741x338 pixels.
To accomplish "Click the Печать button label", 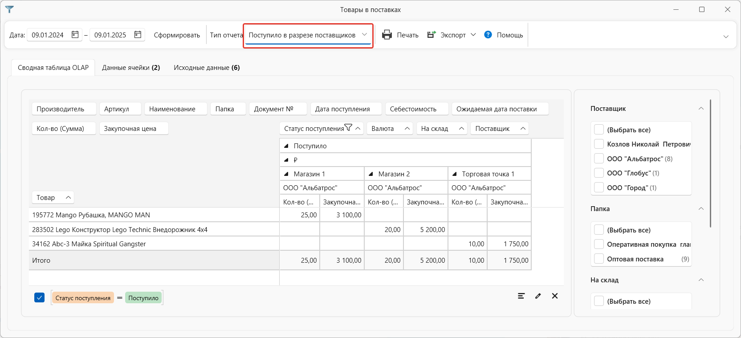I will [x=407, y=35].
